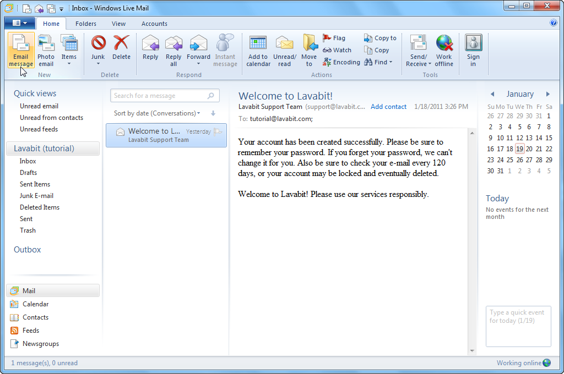Click the Add contact link
The width and height of the screenshot is (564, 374).
click(x=388, y=107)
